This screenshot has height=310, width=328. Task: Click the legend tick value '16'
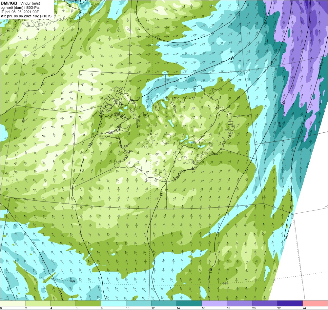(204, 308)
